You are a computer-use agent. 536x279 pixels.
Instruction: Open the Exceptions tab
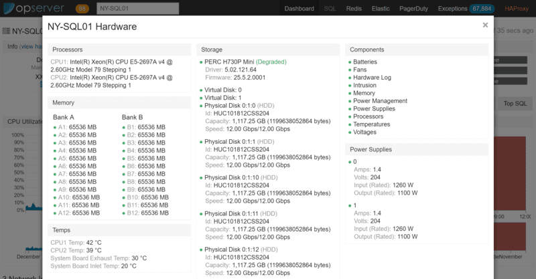coord(453,9)
